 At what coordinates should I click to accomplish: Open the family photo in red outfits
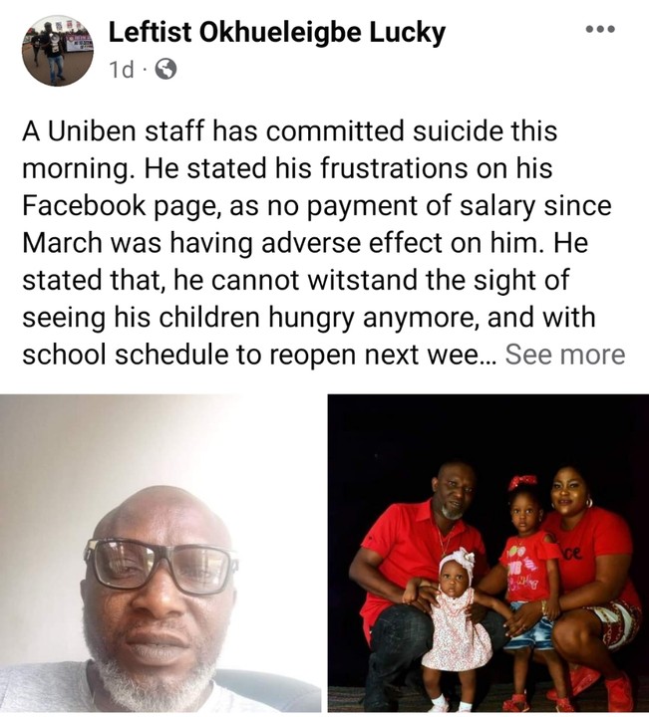pos(487,554)
